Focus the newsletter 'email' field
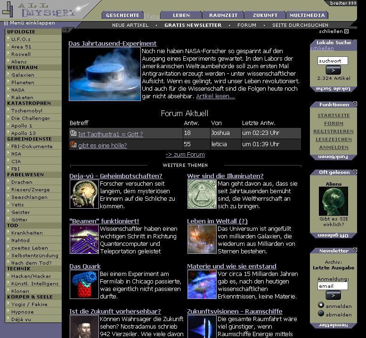The image size is (366, 338). 333,286
